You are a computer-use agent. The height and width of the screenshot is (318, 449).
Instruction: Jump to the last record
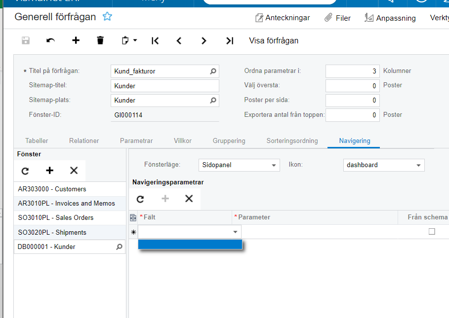(230, 41)
